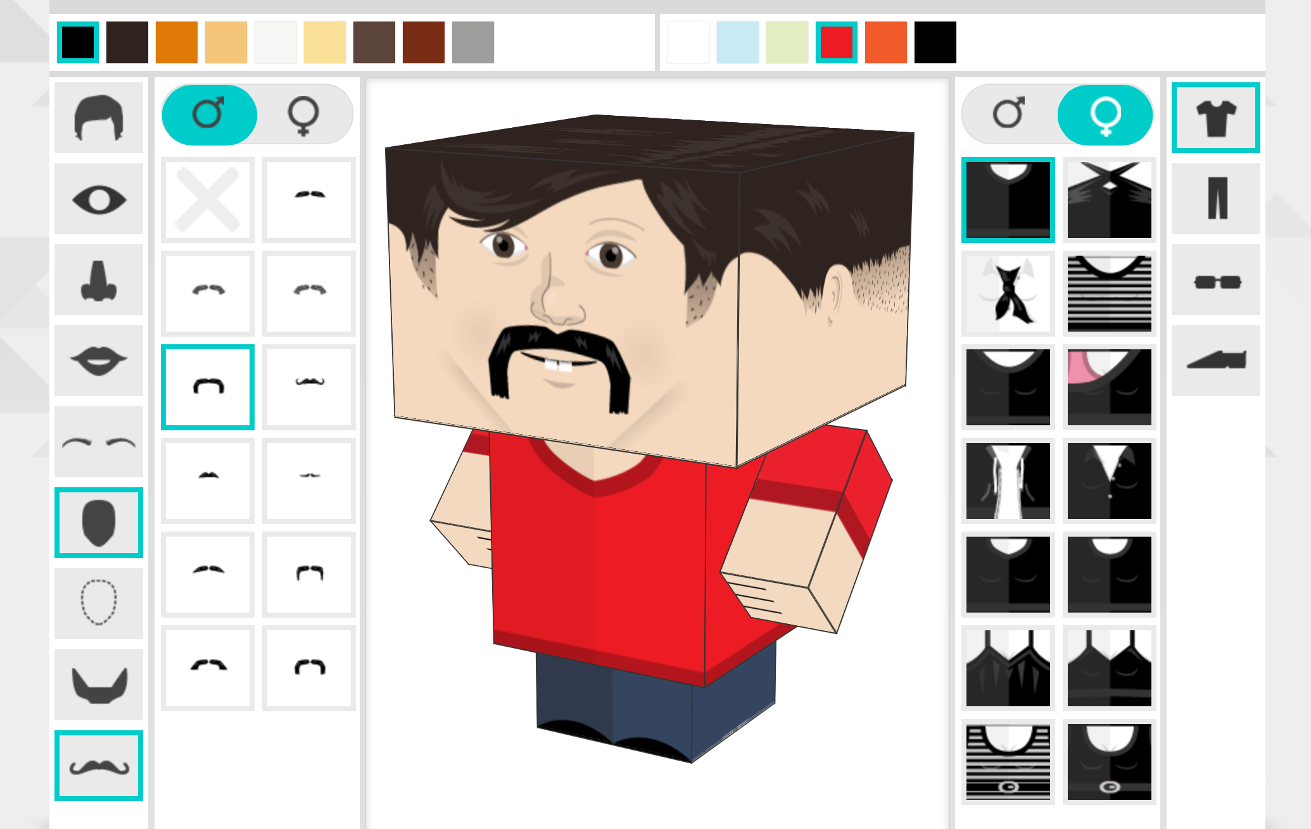The width and height of the screenshot is (1311, 829).
Task: Switch facial features to female
Action: [304, 115]
